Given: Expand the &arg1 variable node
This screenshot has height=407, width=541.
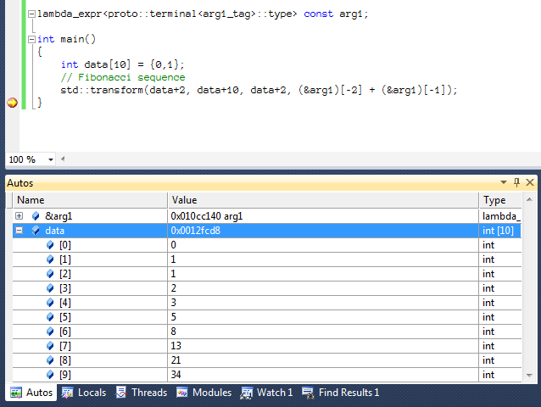Looking at the screenshot, I should click(x=19, y=216).
